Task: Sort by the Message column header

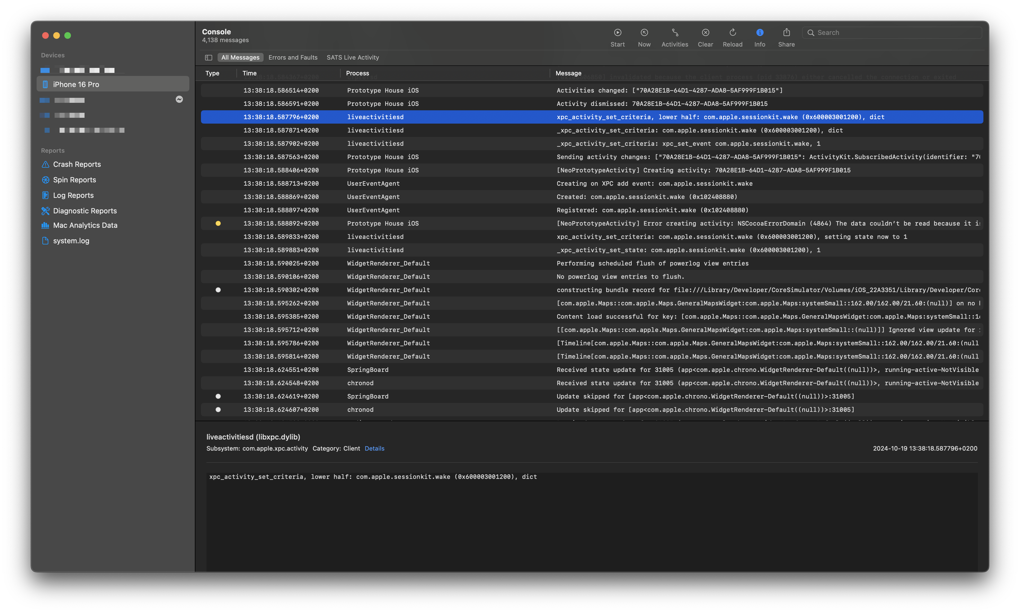Action: (568, 73)
